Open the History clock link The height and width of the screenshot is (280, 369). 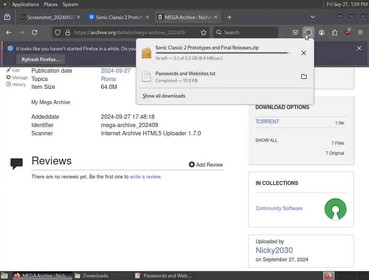[16, 85]
